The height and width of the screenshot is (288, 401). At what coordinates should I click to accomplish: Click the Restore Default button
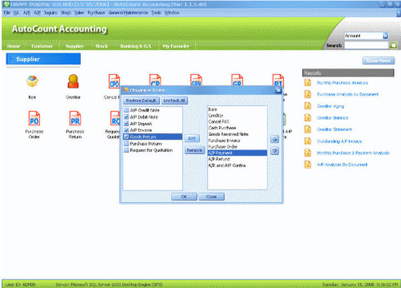[x=141, y=101]
